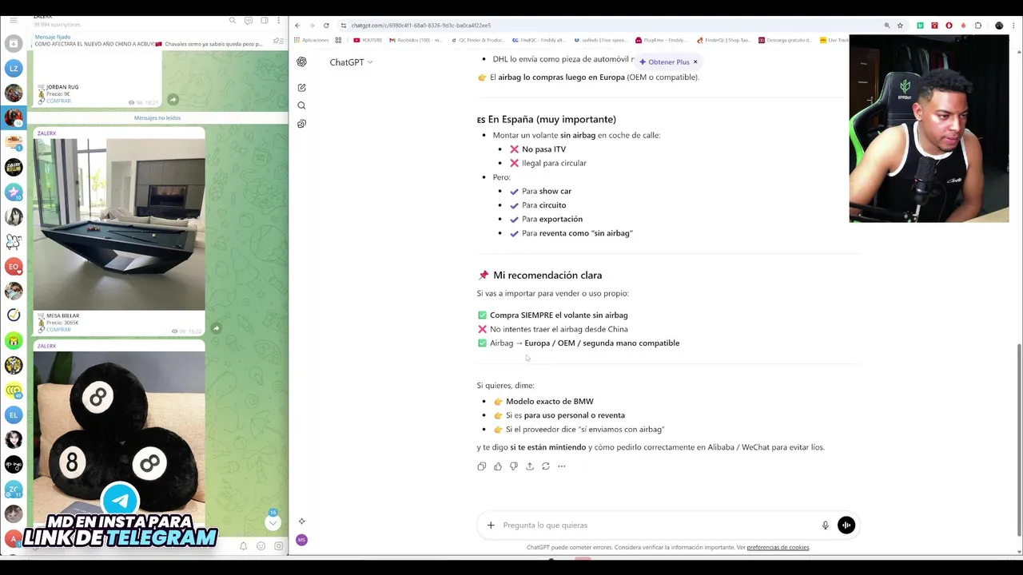This screenshot has width=1023, height=575.
Task: Open Telegram channel three-dot menu
Action: (279, 20)
